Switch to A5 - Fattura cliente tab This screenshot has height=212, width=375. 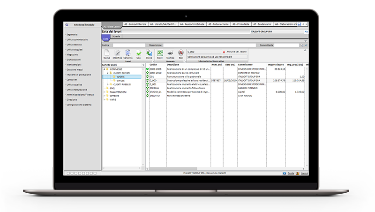point(218,24)
